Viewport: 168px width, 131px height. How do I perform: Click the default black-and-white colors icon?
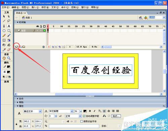(x=4, y=77)
